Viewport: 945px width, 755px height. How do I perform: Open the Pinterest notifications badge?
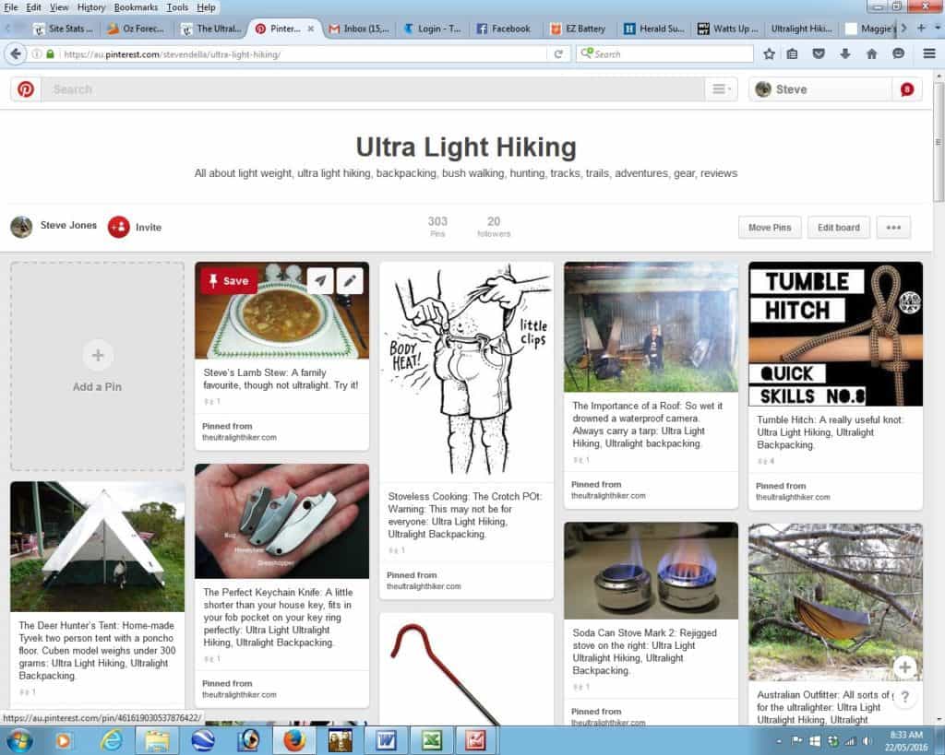tap(906, 89)
